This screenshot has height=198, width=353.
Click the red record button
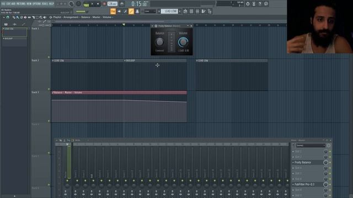[104, 4]
